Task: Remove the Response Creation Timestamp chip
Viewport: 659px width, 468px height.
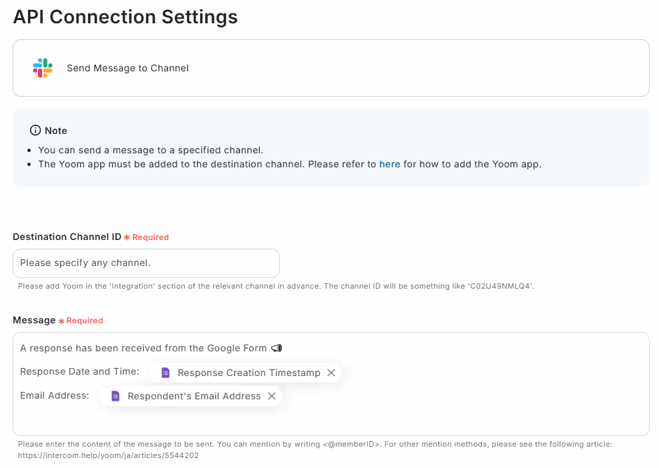Action: (x=331, y=373)
